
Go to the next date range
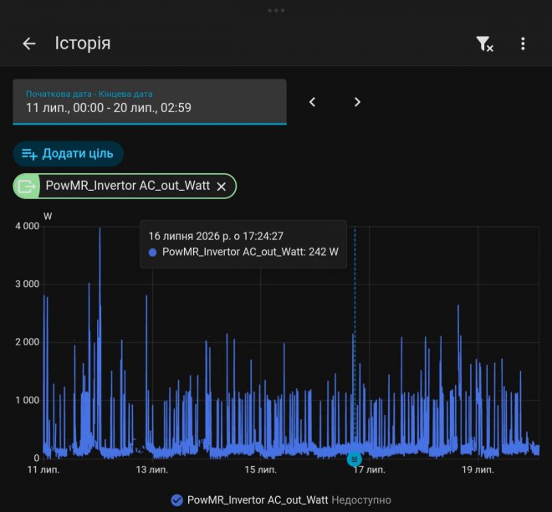pyautogui.click(x=357, y=102)
